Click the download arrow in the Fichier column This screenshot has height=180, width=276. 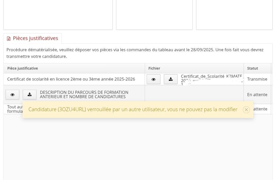(x=171, y=79)
